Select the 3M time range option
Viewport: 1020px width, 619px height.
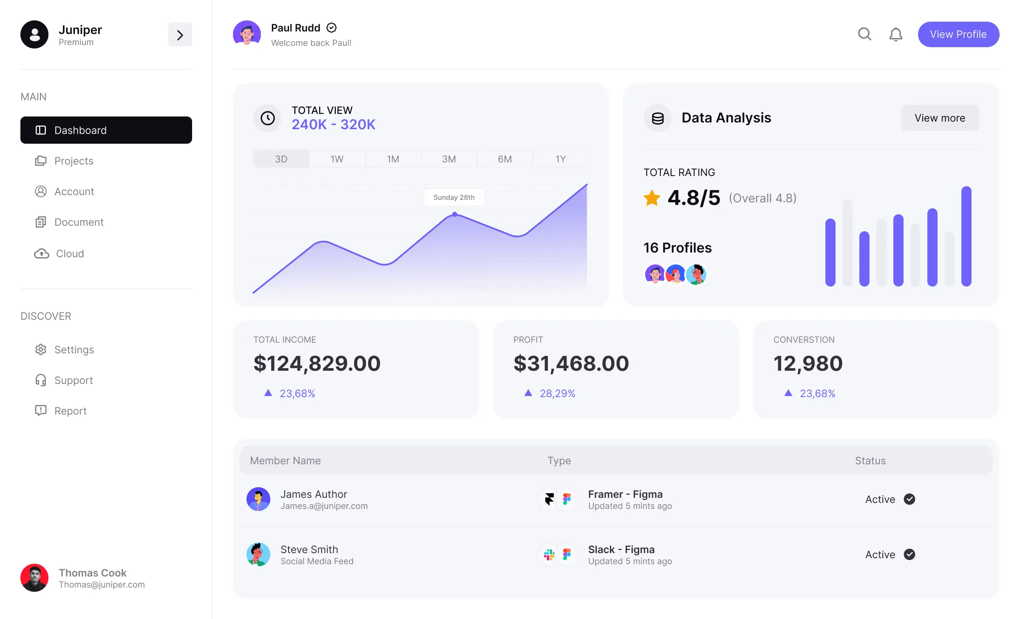(448, 157)
